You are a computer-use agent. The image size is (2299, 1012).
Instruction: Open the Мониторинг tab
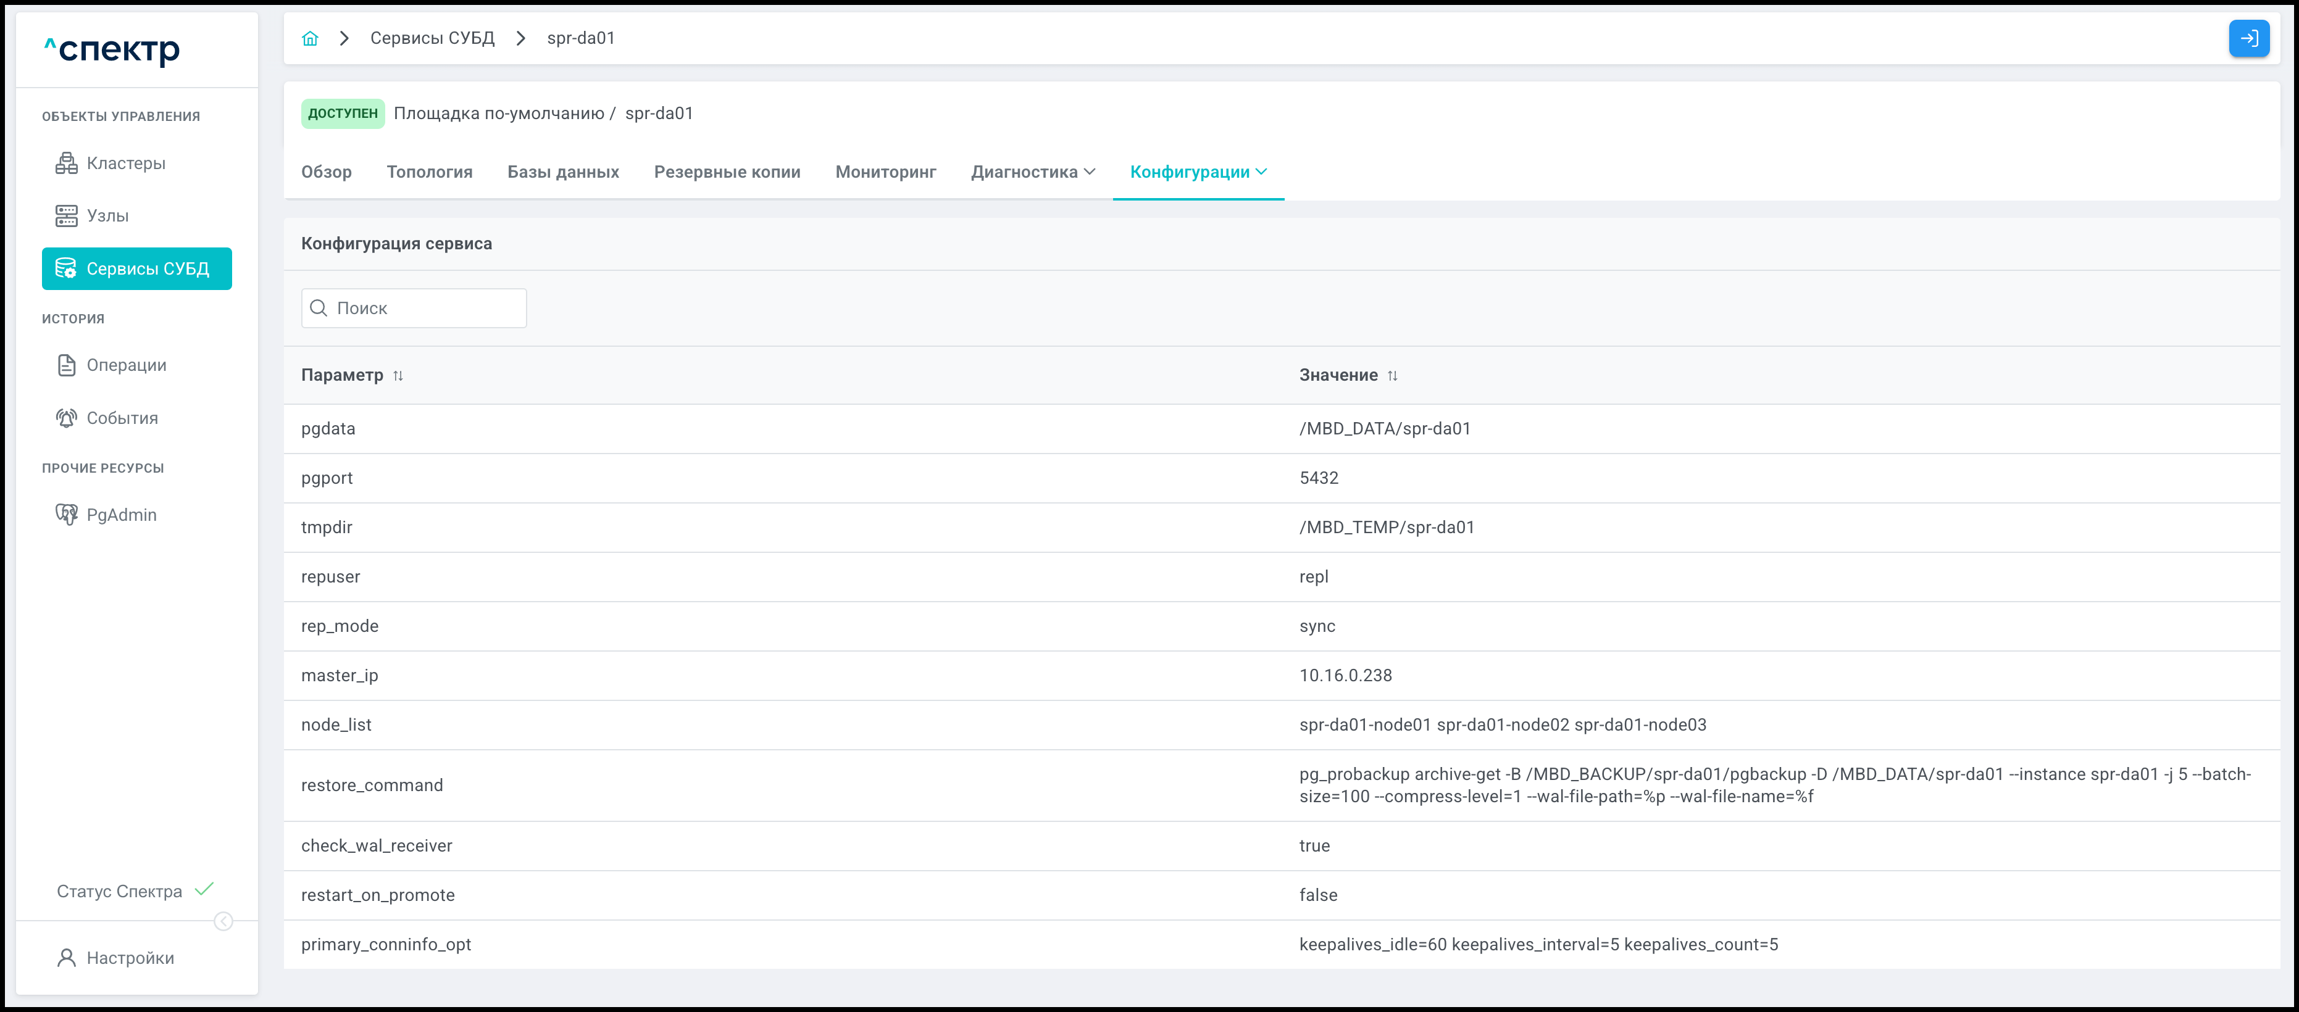(885, 172)
